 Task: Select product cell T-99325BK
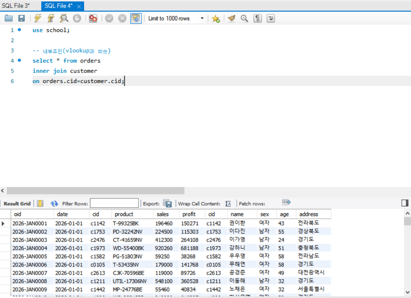[x=132, y=223]
